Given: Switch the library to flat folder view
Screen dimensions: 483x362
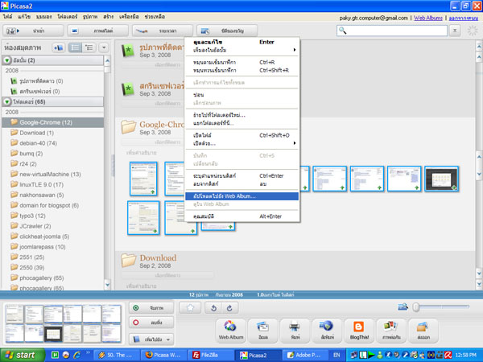Looking at the screenshot, I should [x=75, y=47].
